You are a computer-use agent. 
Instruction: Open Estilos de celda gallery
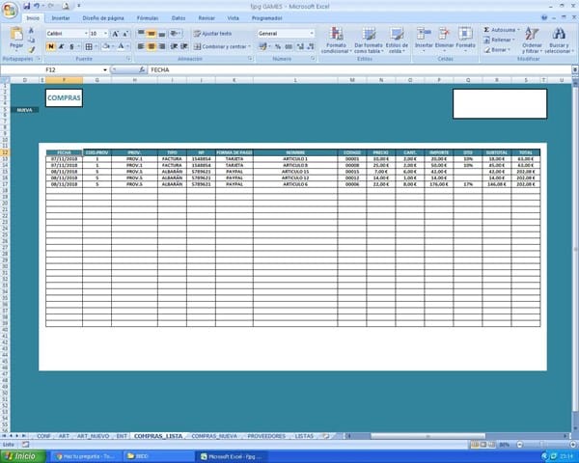pyautogui.click(x=397, y=40)
